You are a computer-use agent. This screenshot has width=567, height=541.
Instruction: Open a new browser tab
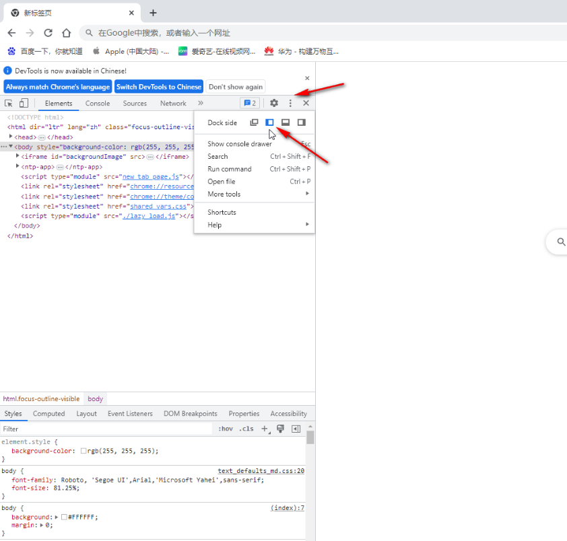coord(153,13)
